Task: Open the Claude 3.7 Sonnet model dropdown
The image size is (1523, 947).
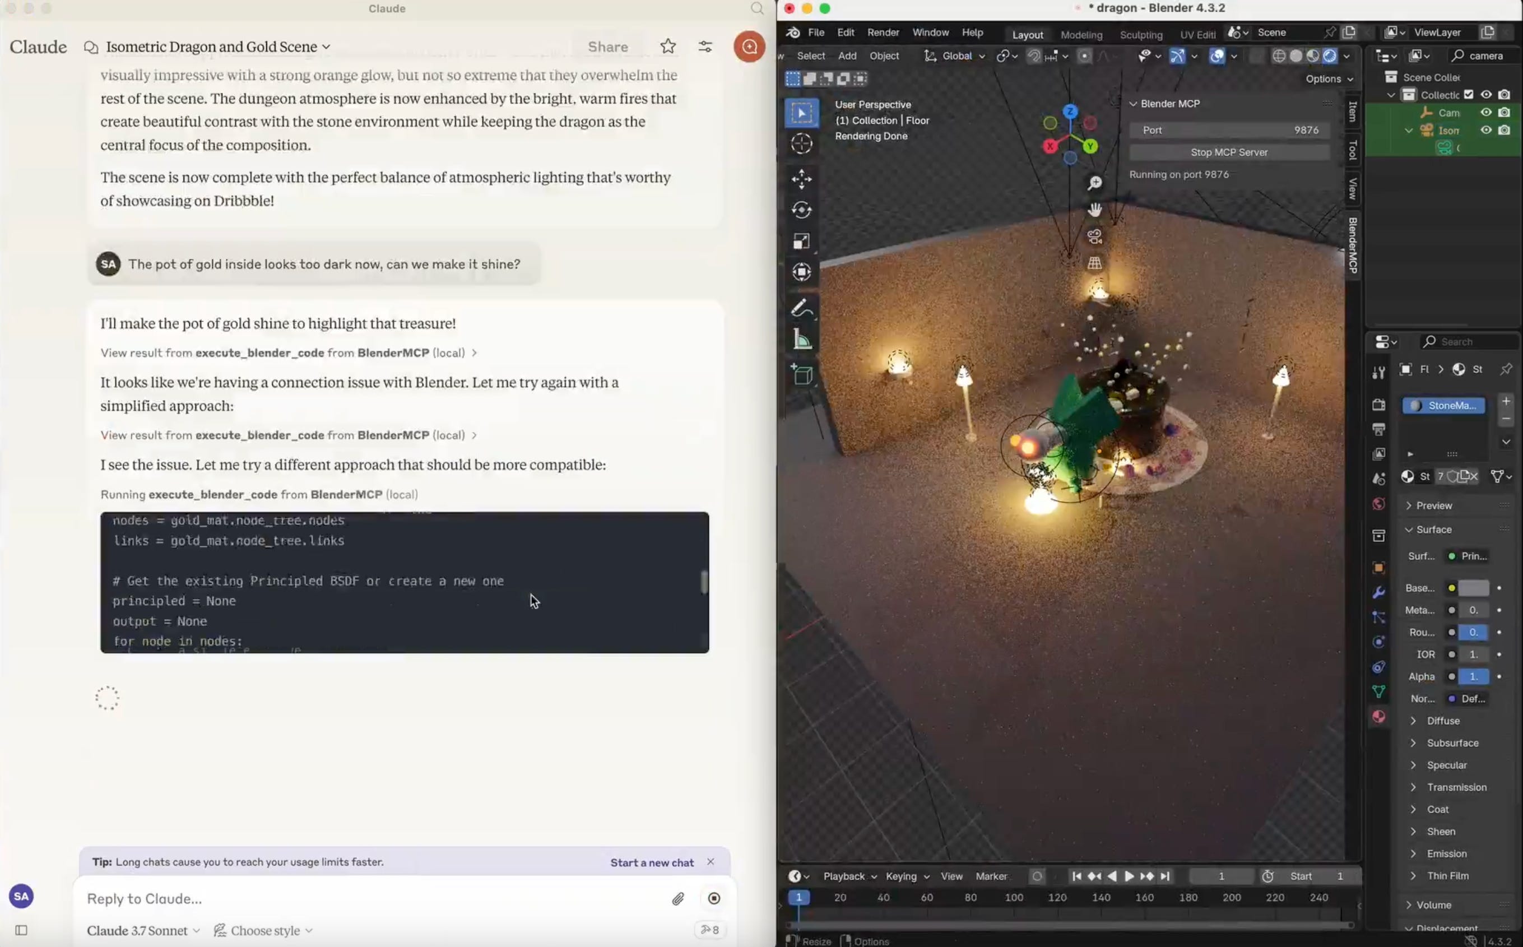Action: (143, 931)
